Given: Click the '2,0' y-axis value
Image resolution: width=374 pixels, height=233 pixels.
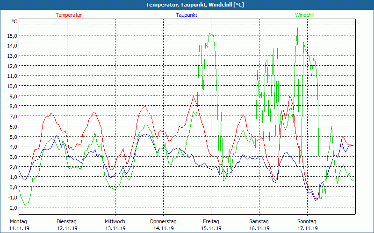Looking at the screenshot, I should [13, 167].
